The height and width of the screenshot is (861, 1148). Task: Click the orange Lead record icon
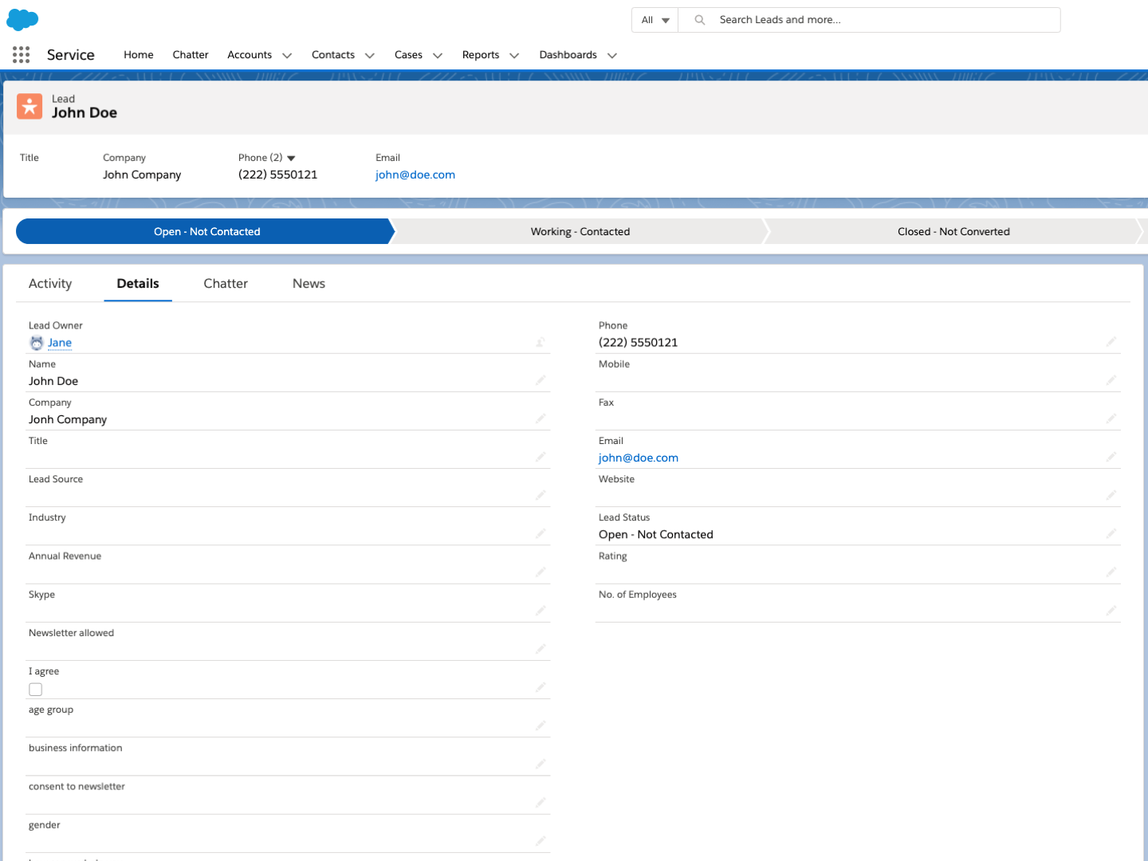(29, 106)
